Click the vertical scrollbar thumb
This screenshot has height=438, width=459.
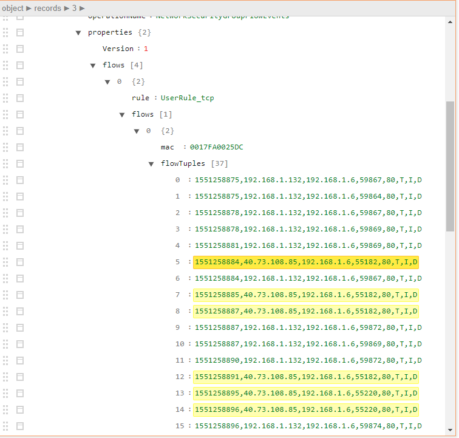point(450,165)
